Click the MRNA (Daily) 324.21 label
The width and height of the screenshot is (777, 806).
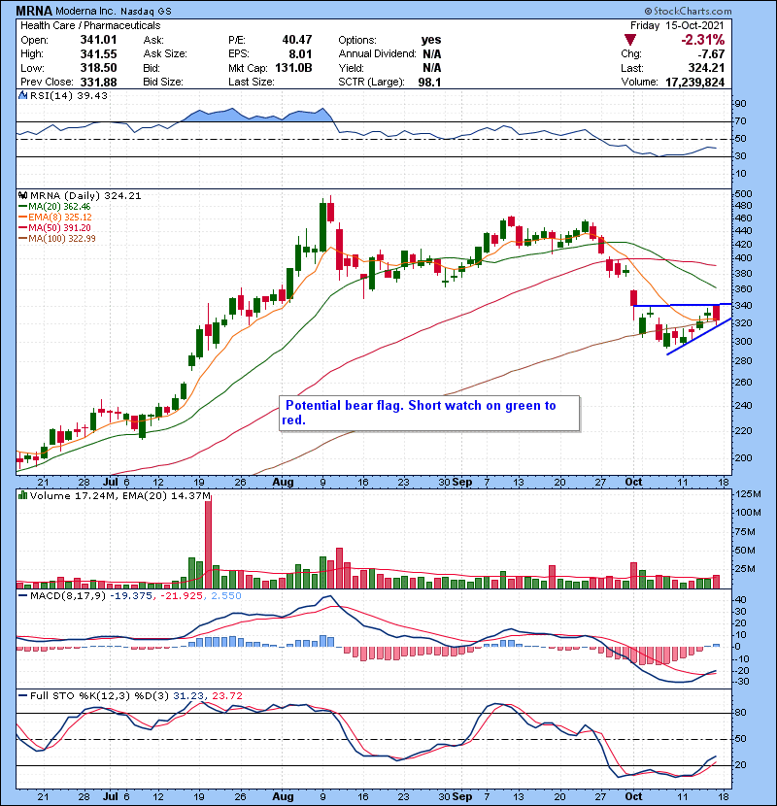click(x=85, y=196)
